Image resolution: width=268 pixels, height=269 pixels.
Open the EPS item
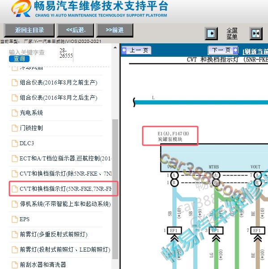(x=25, y=219)
